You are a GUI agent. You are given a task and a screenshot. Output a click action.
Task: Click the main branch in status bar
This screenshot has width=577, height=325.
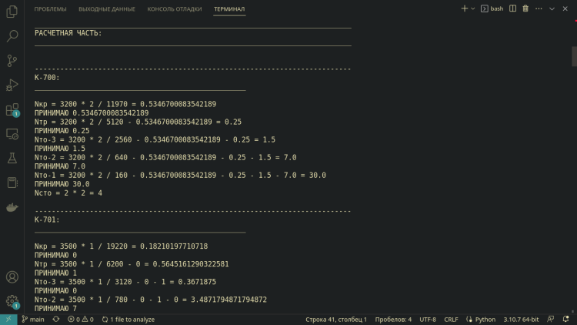(32, 319)
